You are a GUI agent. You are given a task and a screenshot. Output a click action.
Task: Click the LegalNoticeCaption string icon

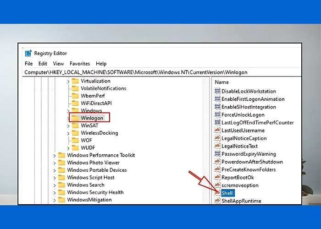pyautogui.click(x=217, y=138)
